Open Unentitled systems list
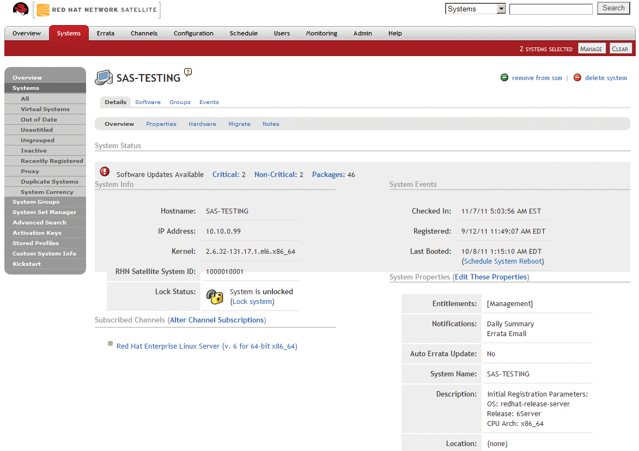Screen dimensions: 639x451 tap(45, 130)
